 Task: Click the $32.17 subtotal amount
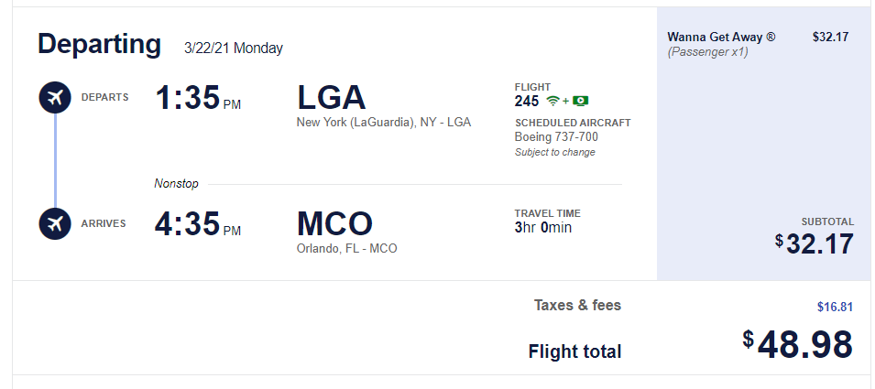pos(815,244)
